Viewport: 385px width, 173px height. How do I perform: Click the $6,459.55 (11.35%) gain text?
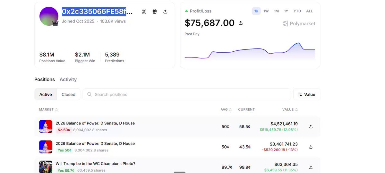pyautogui.click(x=281, y=170)
